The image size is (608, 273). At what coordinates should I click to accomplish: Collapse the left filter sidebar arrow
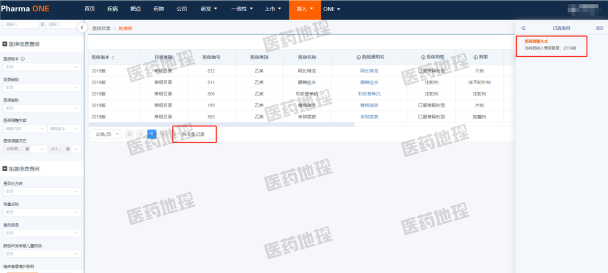pyautogui.click(x=82, y=28)
